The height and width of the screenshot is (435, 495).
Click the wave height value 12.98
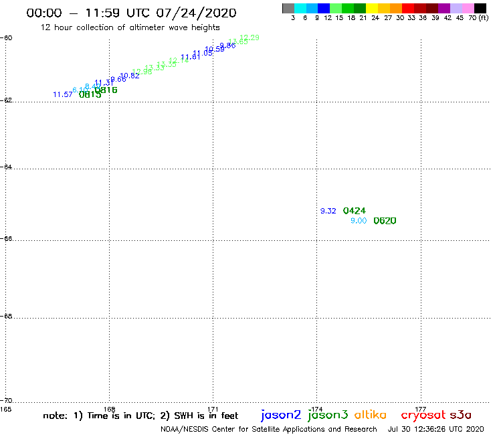pos(142,72)
